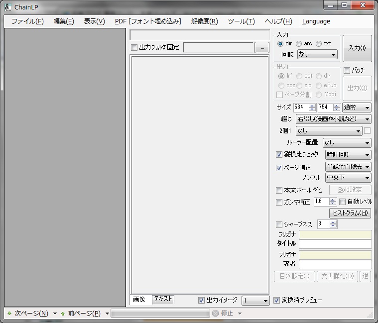Open the ヘルプ(H) menu
Image resolution: width=378 pixels, height=323 pixels.
(x=278, y=21)
